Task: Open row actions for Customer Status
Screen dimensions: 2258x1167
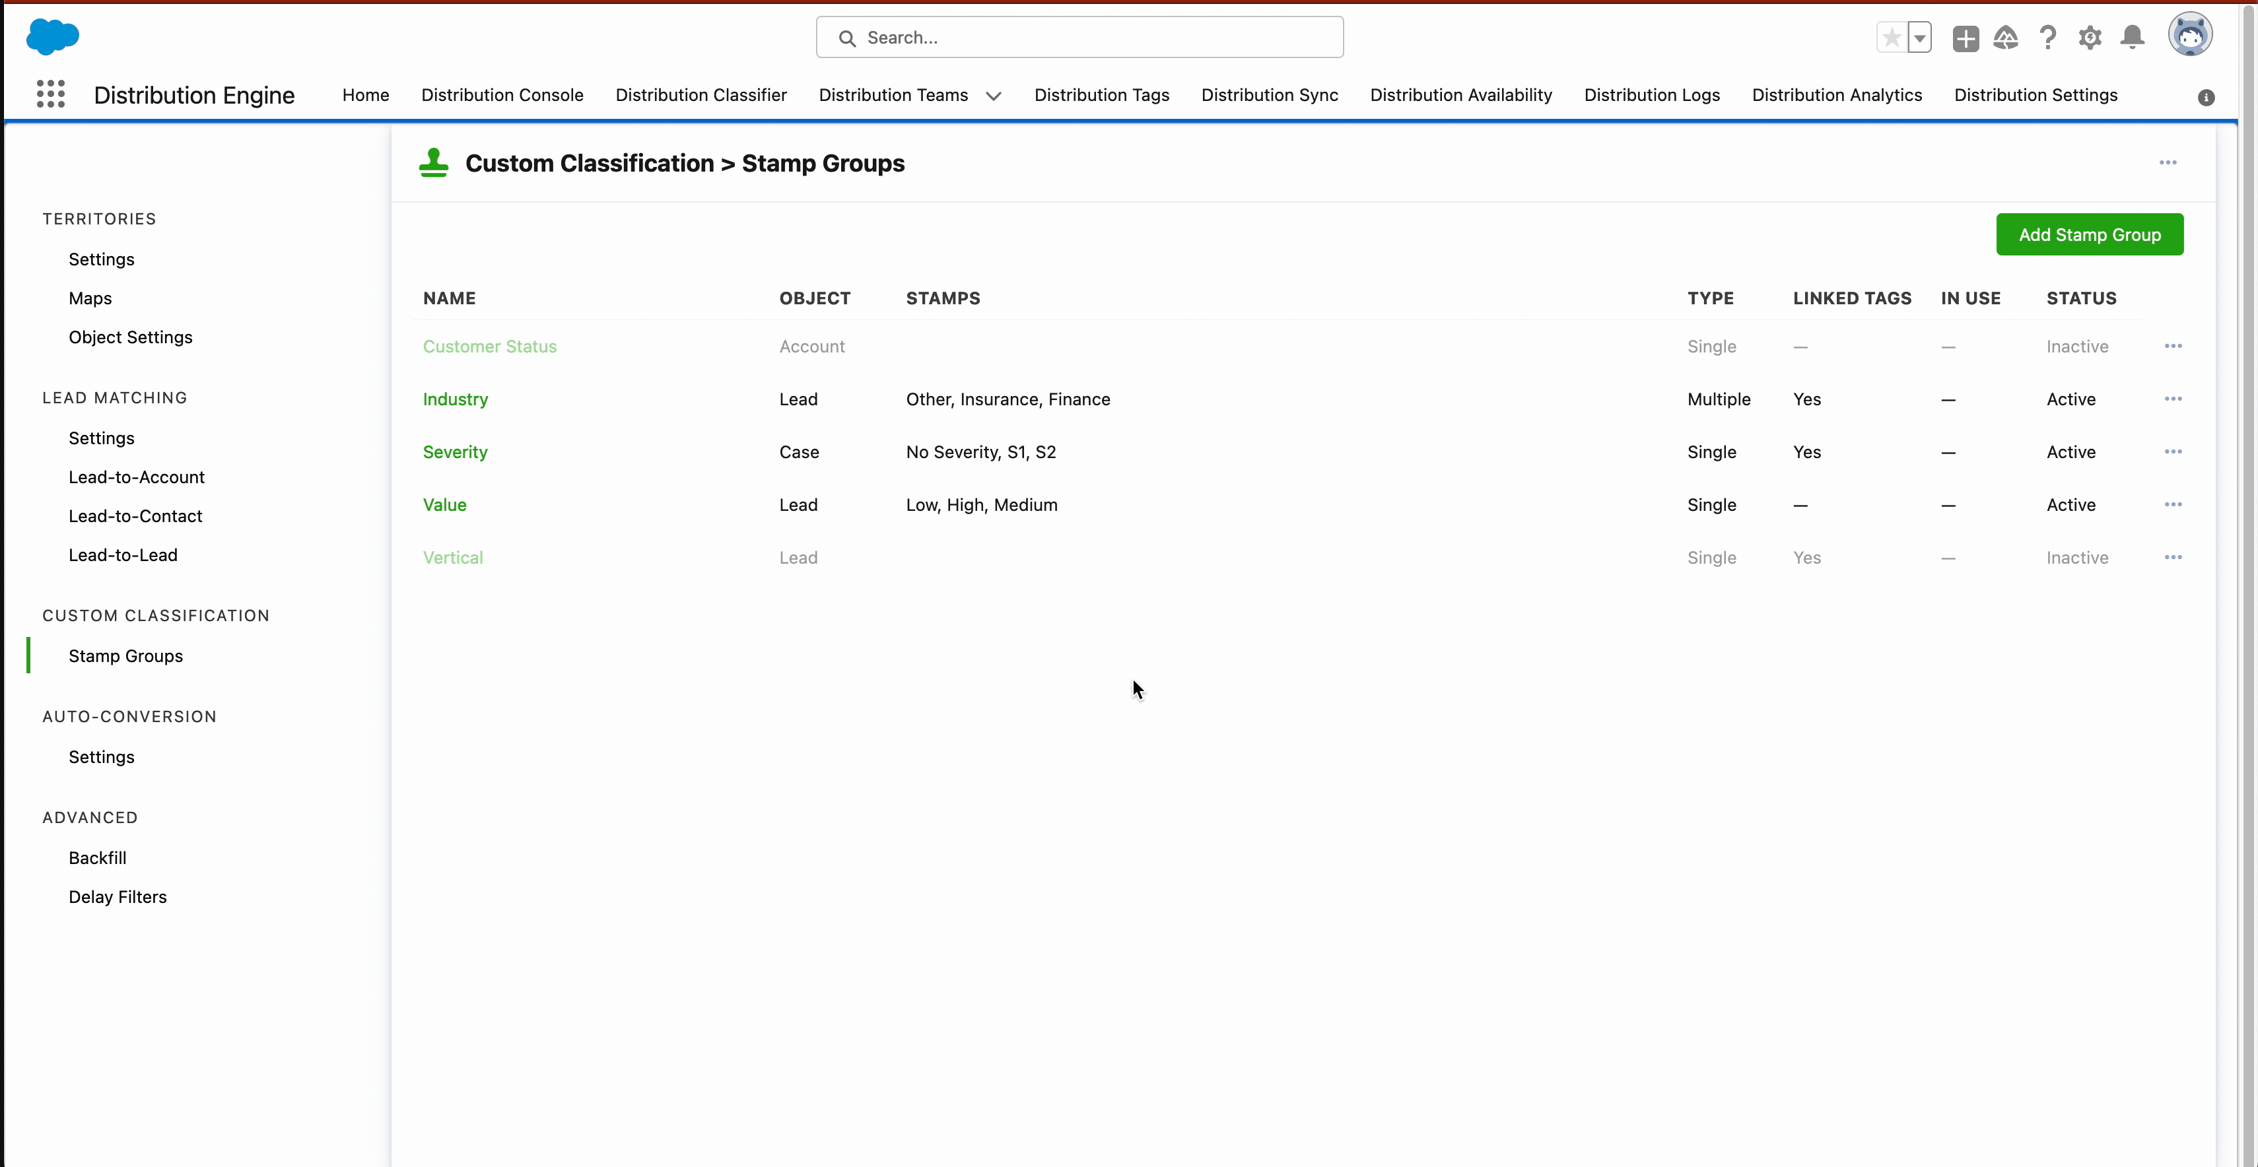Action: tap(2173, 346)
